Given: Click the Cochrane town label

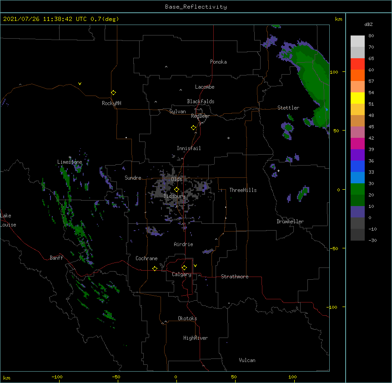Looking at the screenshot, I should [146, 258].
